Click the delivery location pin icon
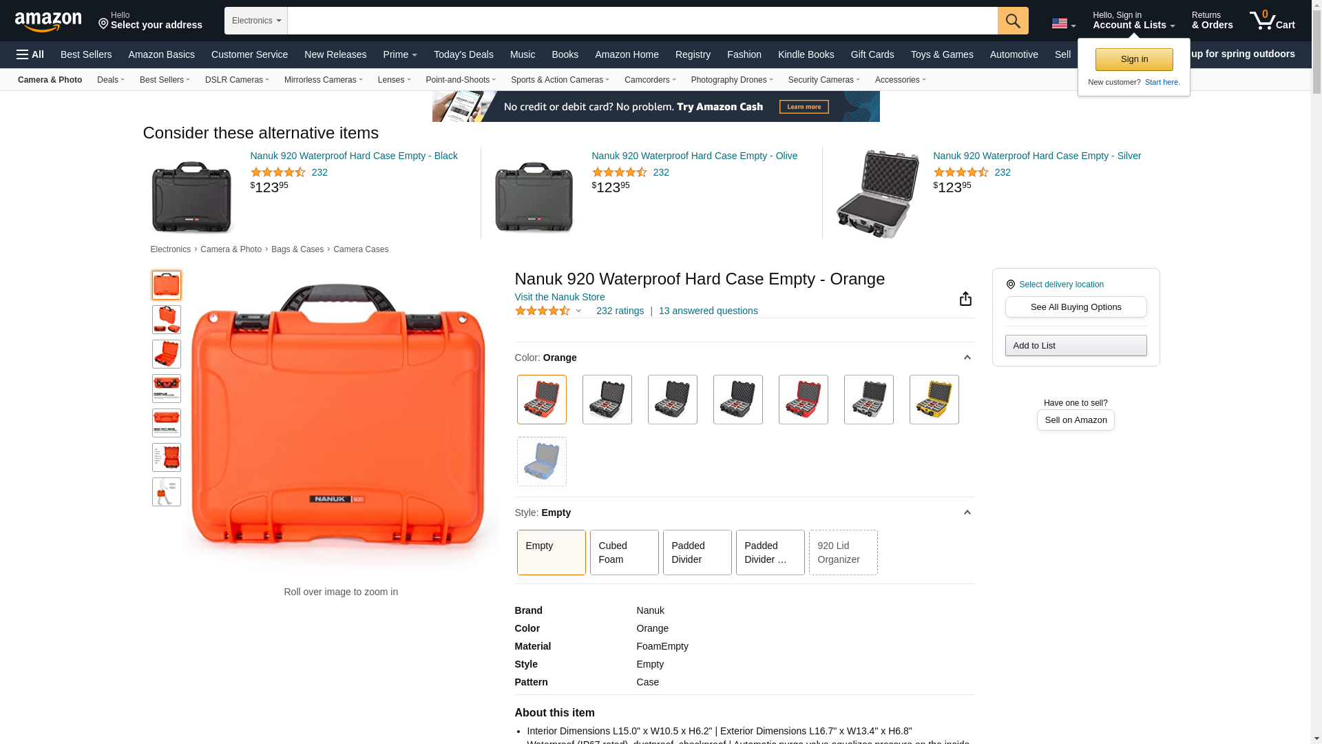This screenshot has width=1322, height=744. [1010, 285]
